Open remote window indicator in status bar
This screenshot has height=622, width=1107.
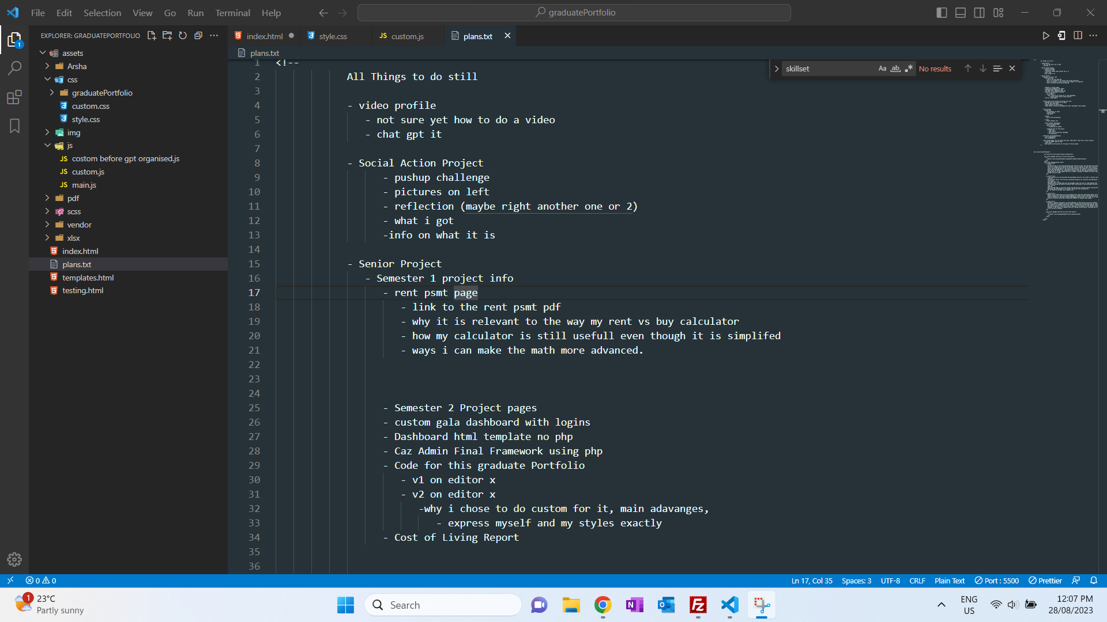[x=10, y=581]
